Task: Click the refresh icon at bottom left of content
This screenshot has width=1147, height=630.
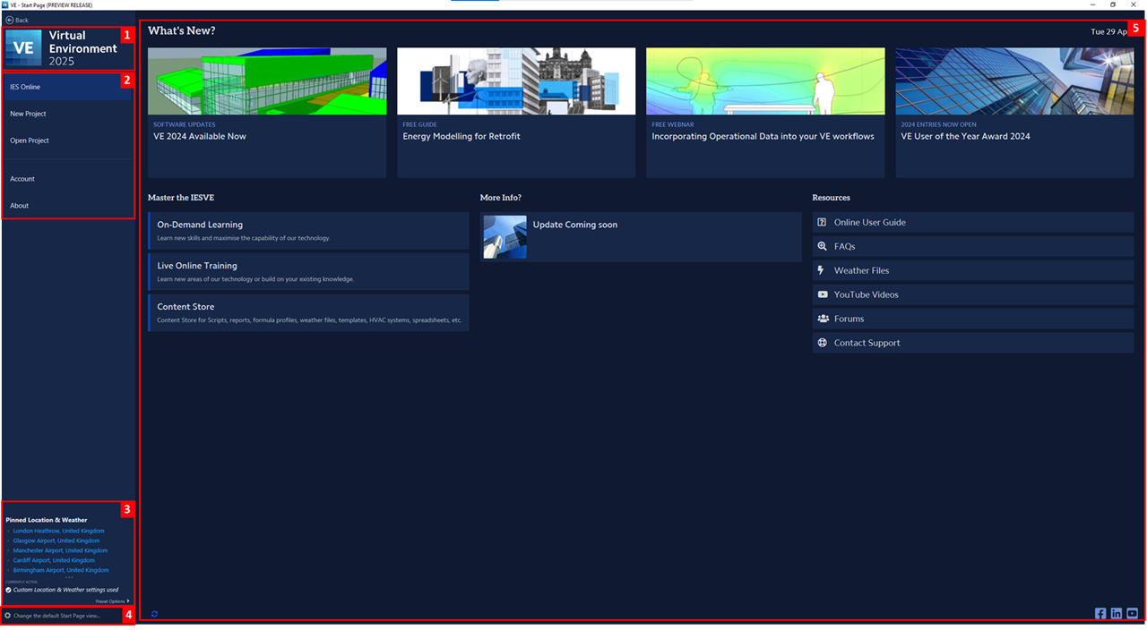Action: [155, 614]
